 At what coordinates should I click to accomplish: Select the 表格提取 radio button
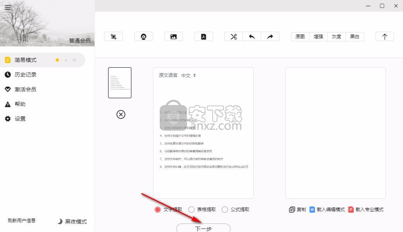pos(191,210)
